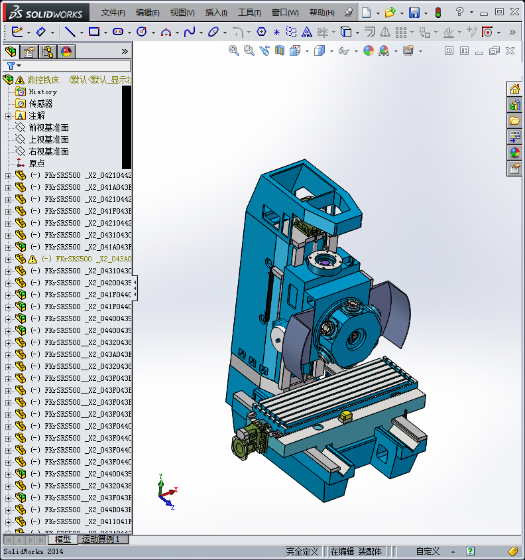Viewport: 525px width, 560px height.
Task: Click the Open file folder icon
Action: tap(390, 13)
